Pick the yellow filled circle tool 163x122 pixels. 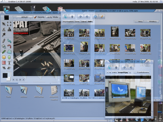(x=4, y=57)
